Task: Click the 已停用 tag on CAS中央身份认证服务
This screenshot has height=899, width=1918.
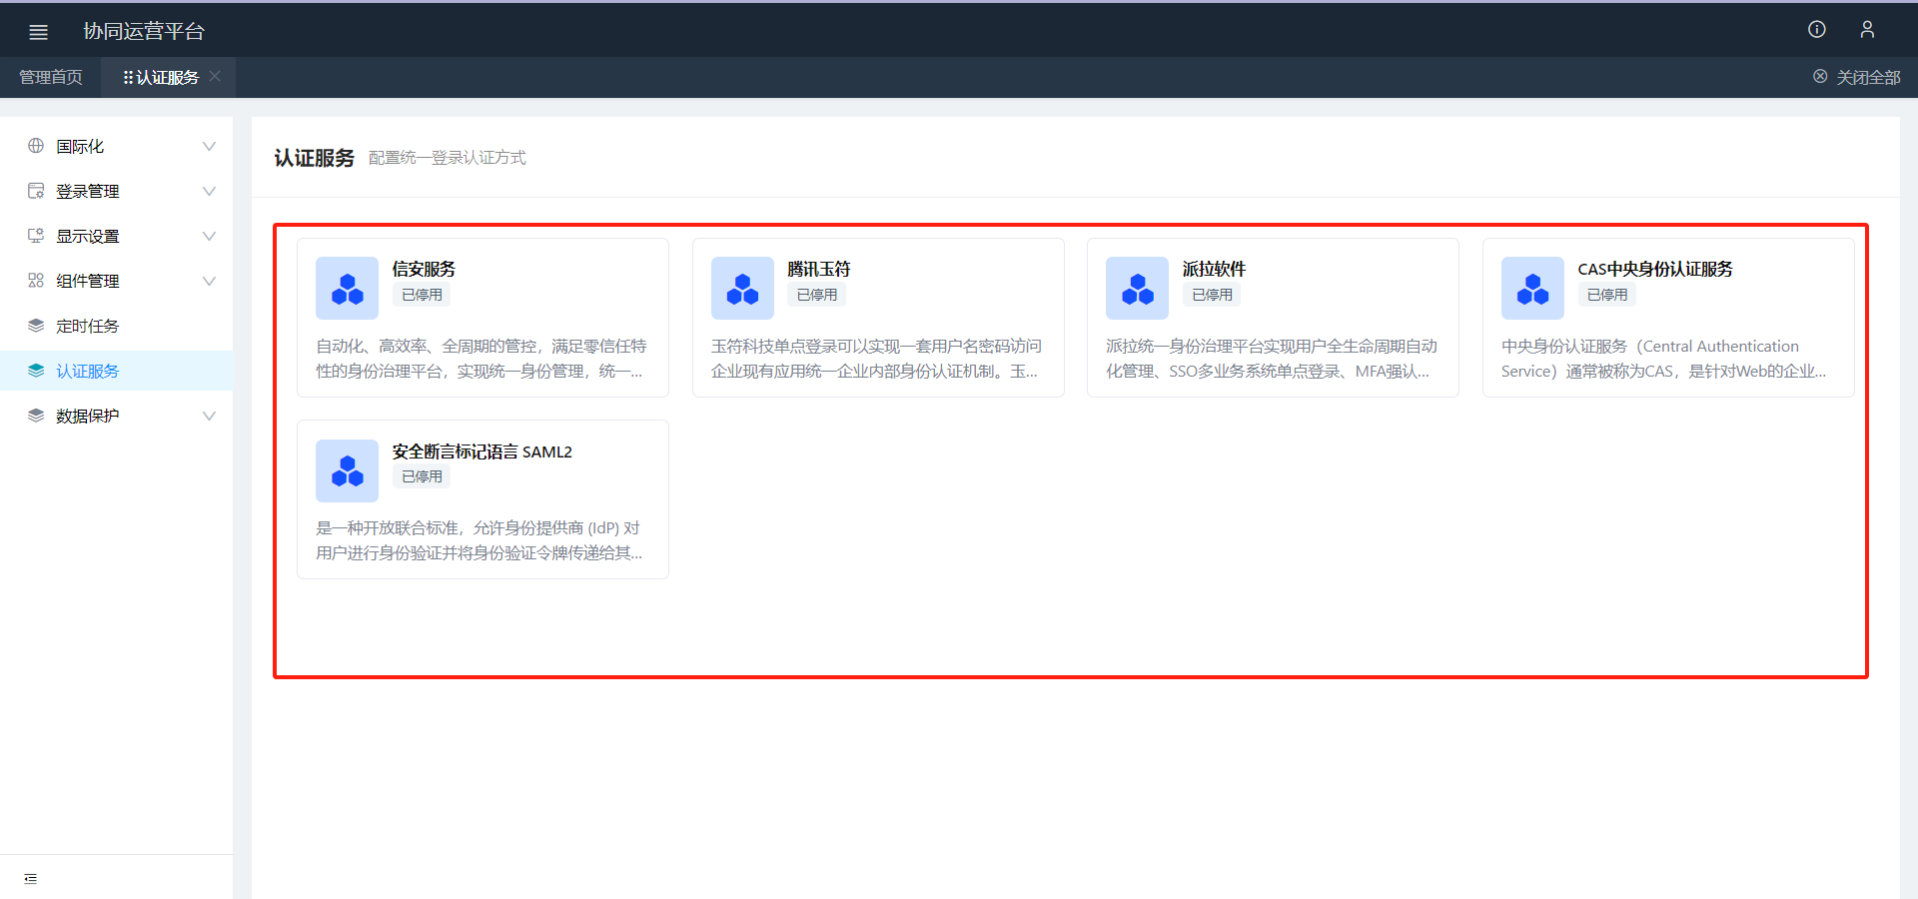Action: point(1607,295)
